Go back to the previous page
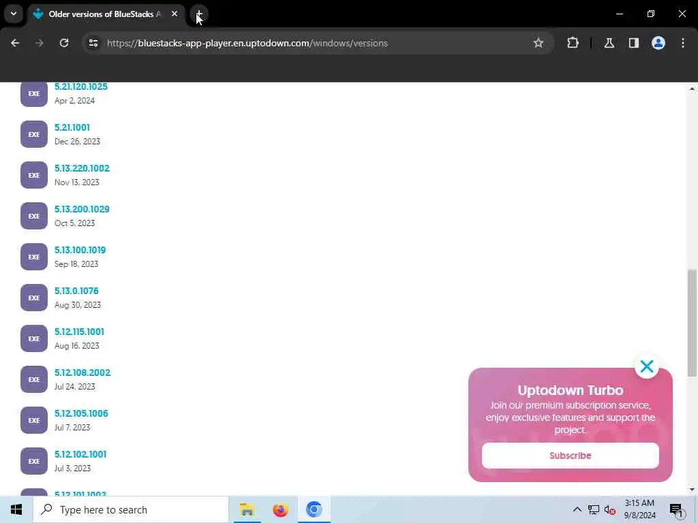The image size is (698, 523). [x=15, y=43]
